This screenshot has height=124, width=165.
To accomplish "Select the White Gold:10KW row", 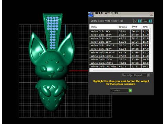I will [x=119, y=60].
